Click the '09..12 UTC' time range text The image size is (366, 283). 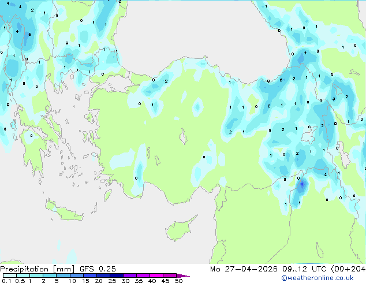click(304, 269)
